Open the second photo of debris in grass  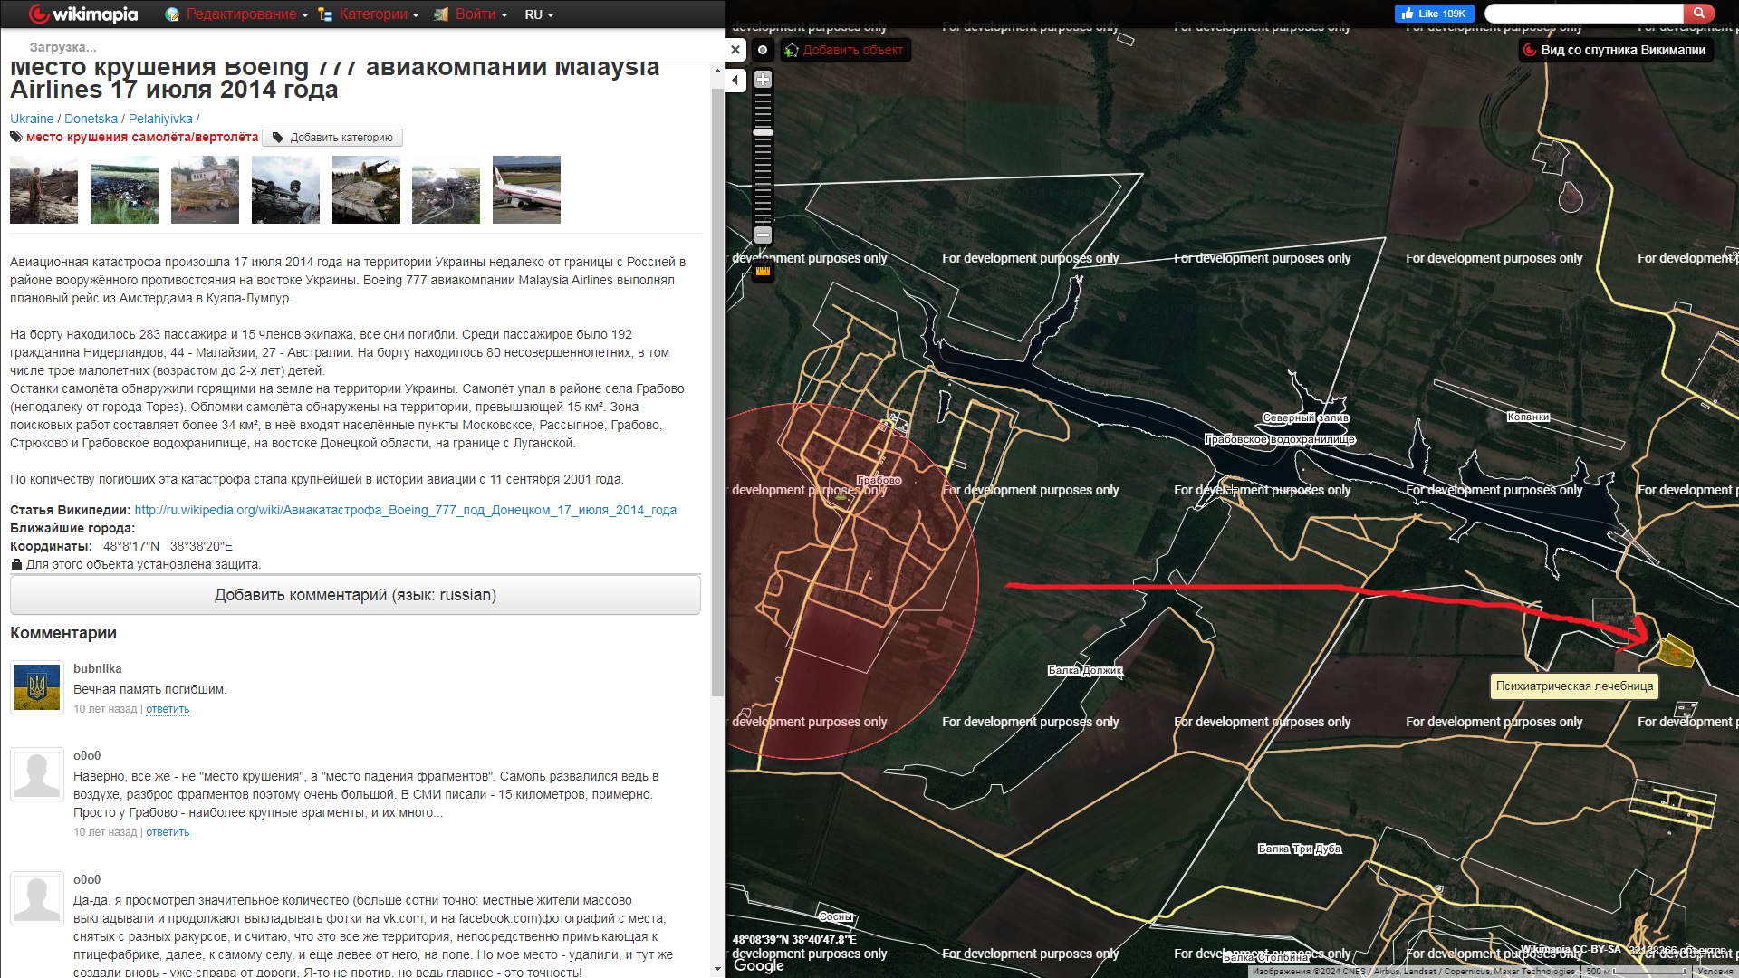(x=124, y=189)
